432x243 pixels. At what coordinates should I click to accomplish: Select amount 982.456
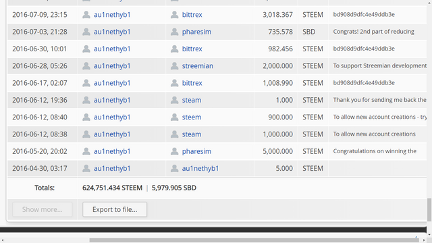pos(281,49)
